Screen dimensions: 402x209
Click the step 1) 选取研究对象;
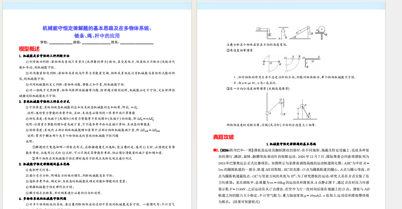[37, 170]
